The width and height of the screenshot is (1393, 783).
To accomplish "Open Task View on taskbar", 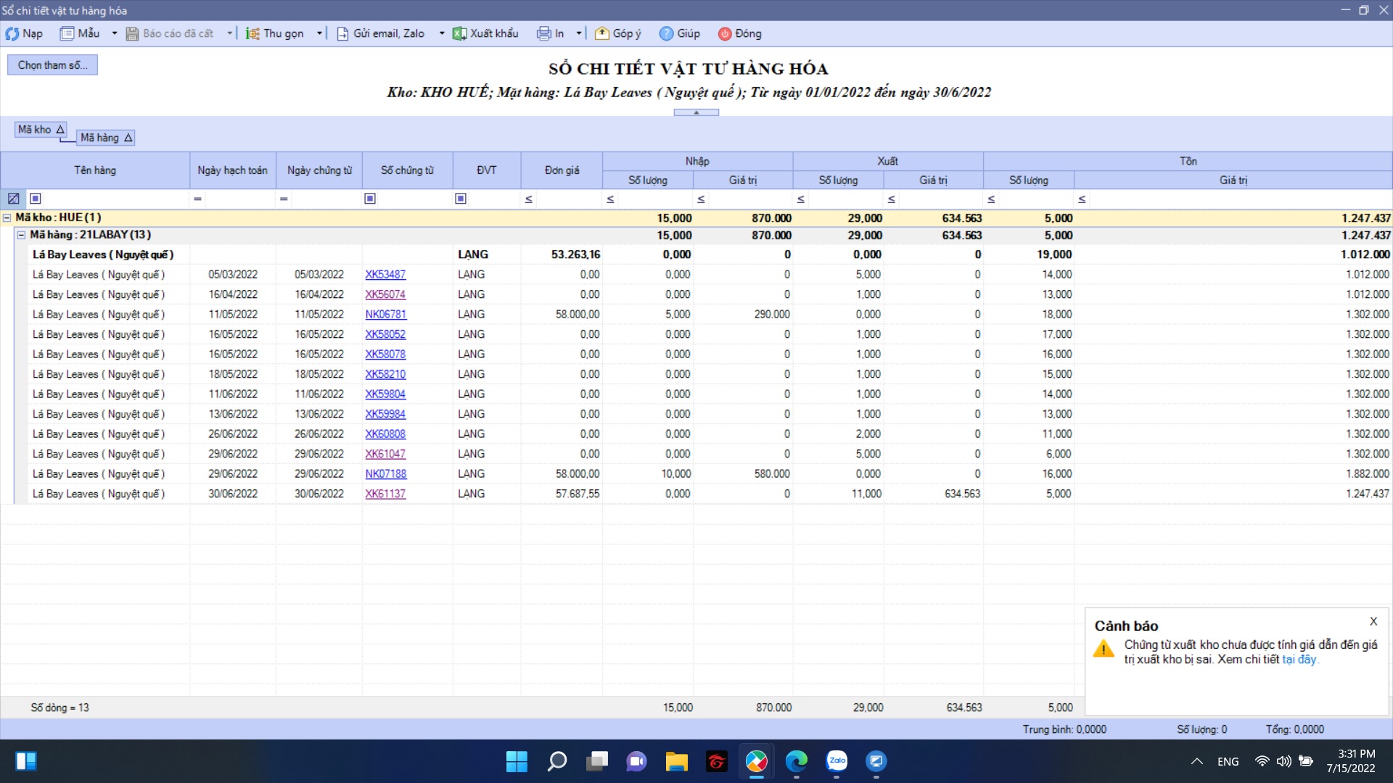I will pos(597,761).
